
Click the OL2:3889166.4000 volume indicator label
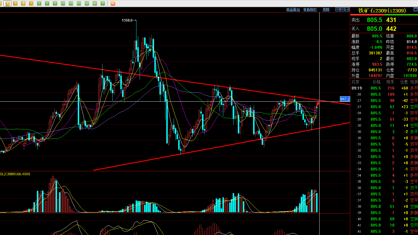(x=15, y=174)
